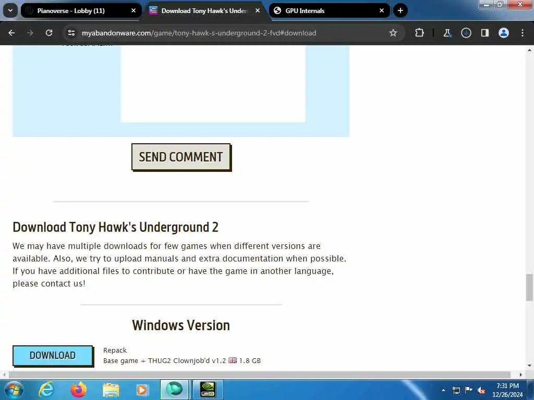Switch to the GPU Internals tab
The image size is (534, 400).
coord(330,10)
